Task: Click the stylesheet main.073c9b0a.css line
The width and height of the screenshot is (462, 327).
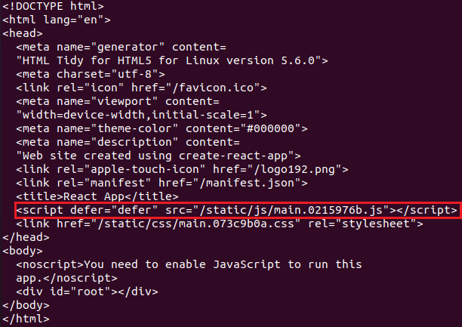Action: tap(220, 224)
